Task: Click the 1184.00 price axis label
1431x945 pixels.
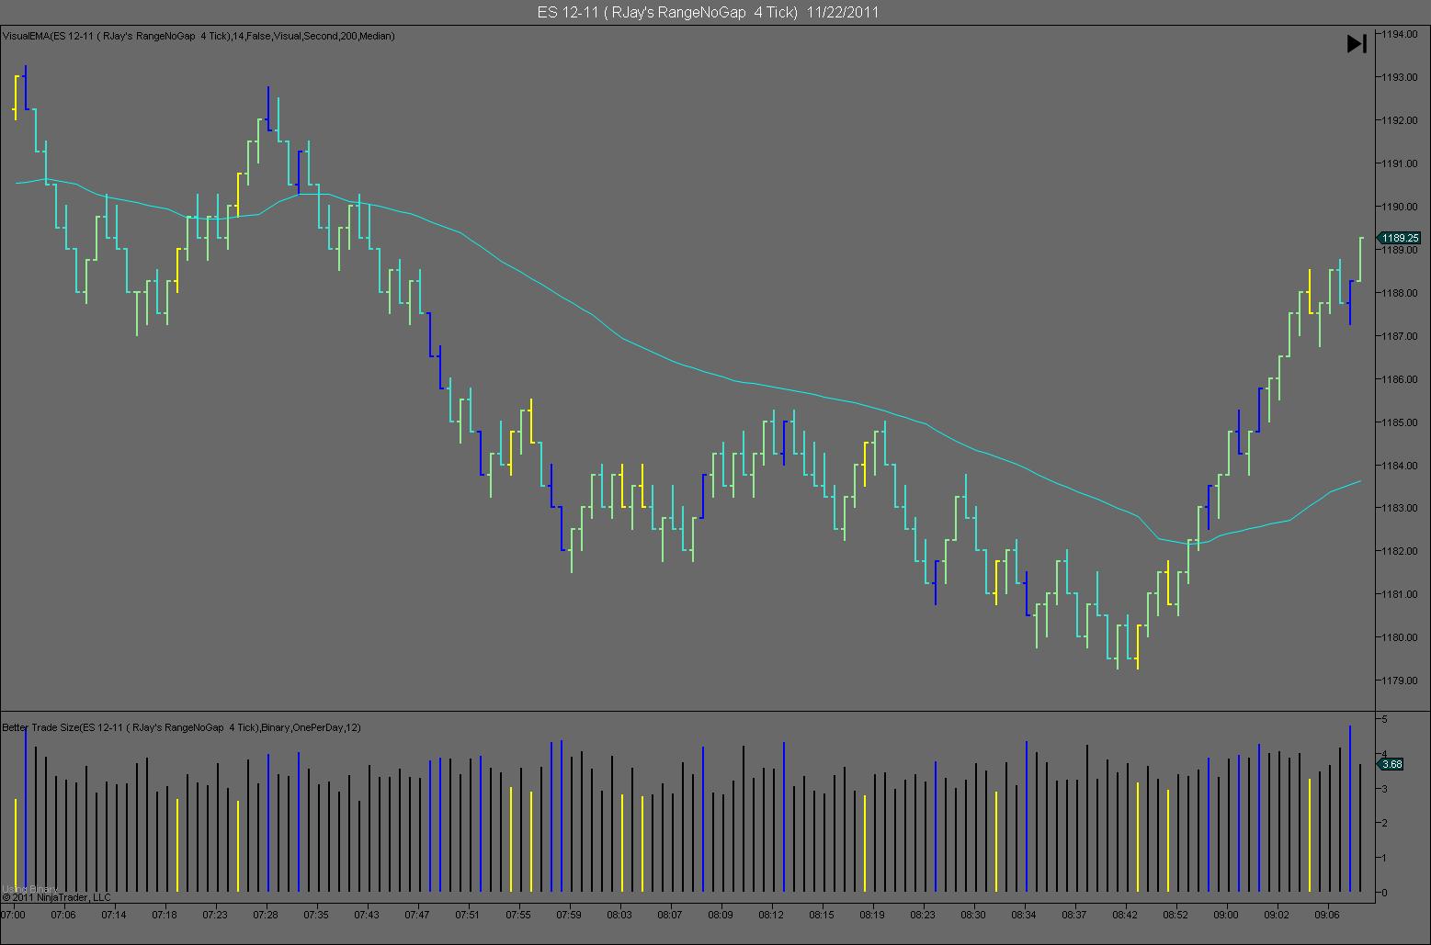Action: click(1399, 466)
